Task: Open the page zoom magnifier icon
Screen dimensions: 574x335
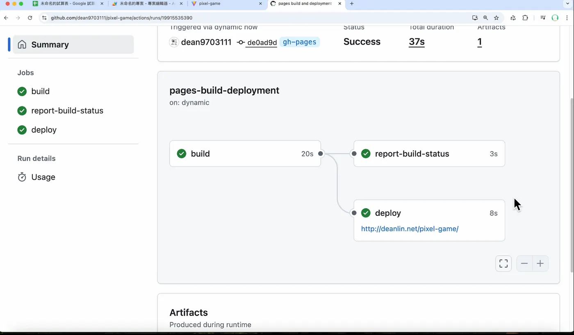Action: click(485, 18)
